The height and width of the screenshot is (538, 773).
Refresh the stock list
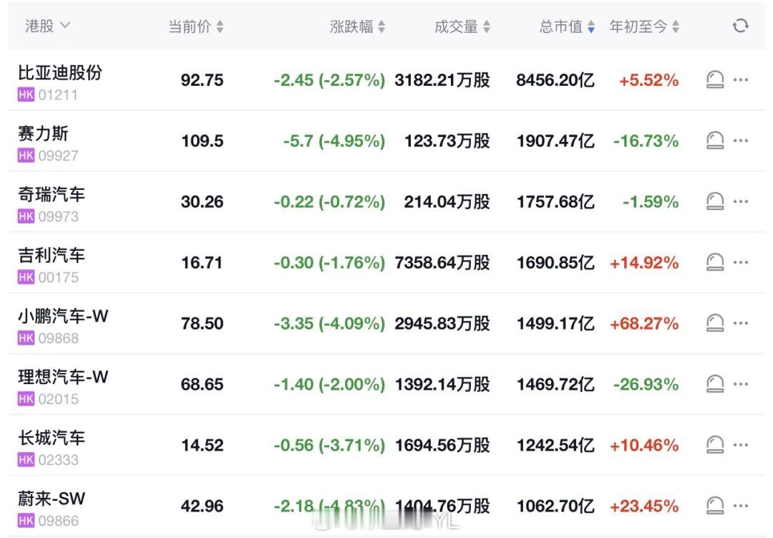tap(740, 26)
